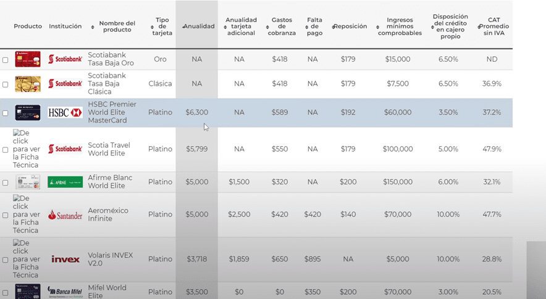Click the Banca Mifel logo
546x299 pixels.
pos(65,291)
